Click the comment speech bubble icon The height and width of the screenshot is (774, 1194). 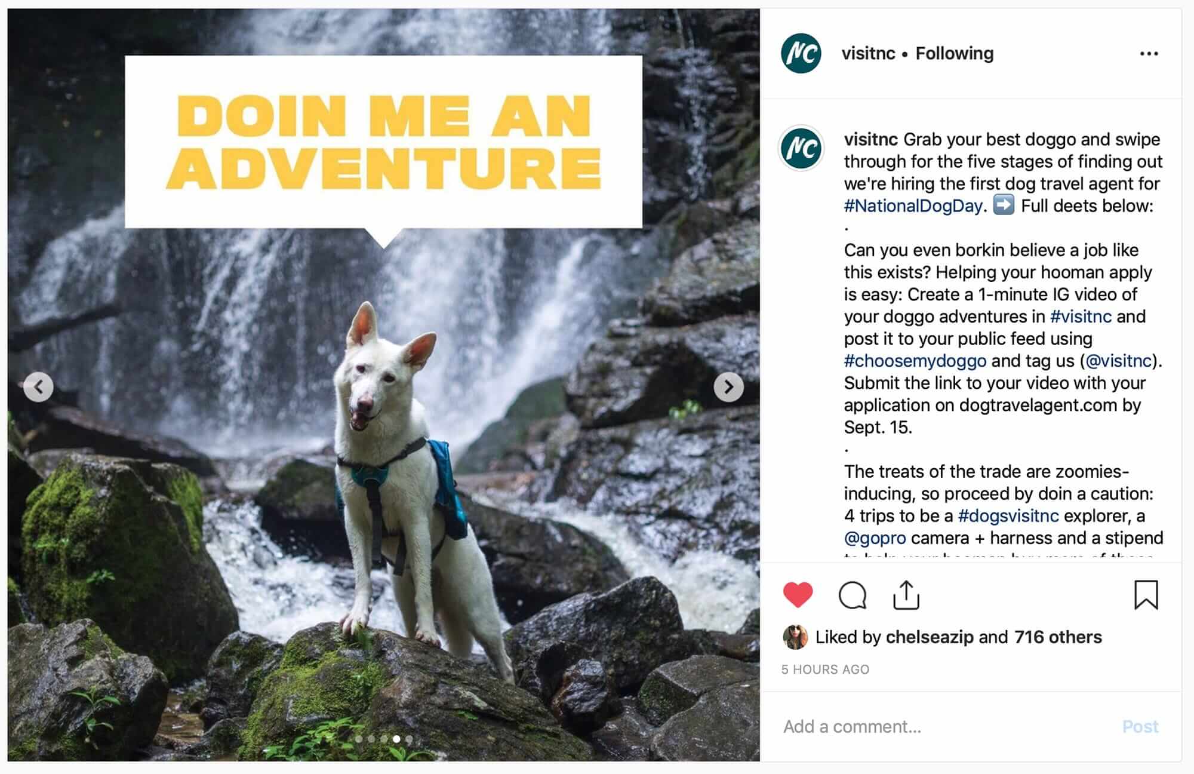[x=852, y=595]
